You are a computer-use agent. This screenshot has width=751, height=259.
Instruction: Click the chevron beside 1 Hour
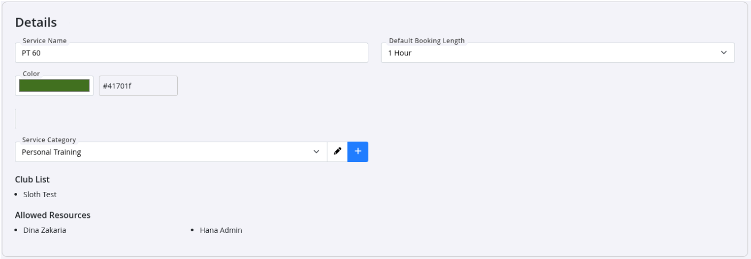pos(724,53)
